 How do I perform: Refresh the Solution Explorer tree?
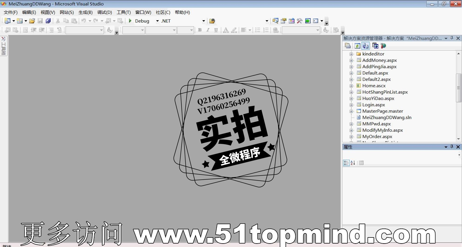(357, 46)
